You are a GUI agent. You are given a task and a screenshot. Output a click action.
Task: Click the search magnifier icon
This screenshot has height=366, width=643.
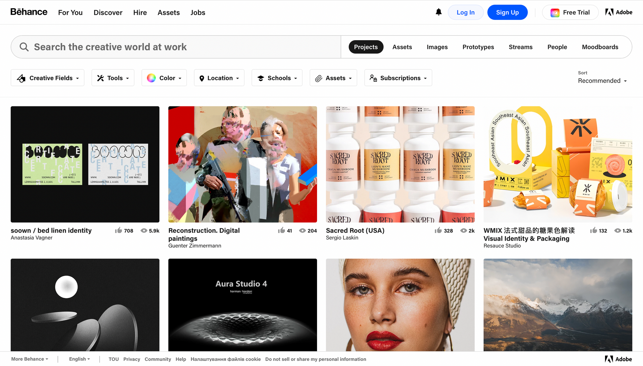tap(24, 47)
